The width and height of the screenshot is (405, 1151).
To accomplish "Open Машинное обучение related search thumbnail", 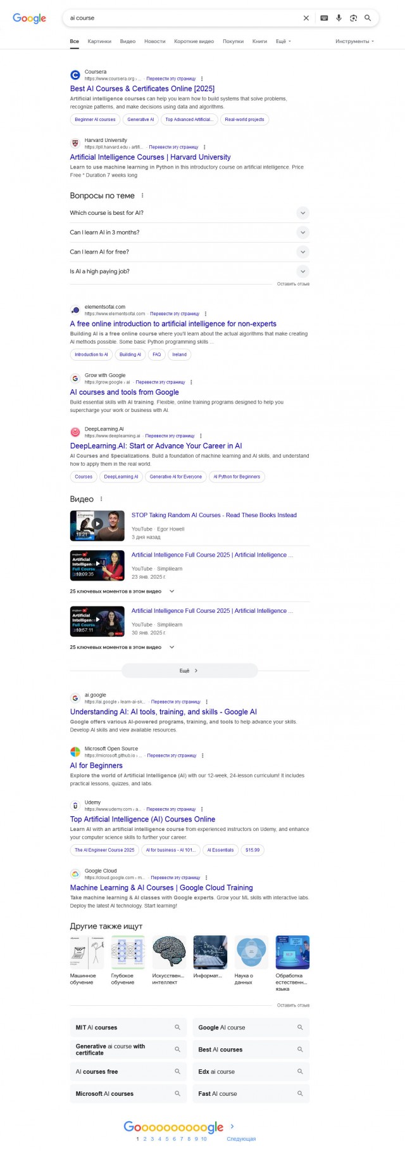I will pos(87,953).
